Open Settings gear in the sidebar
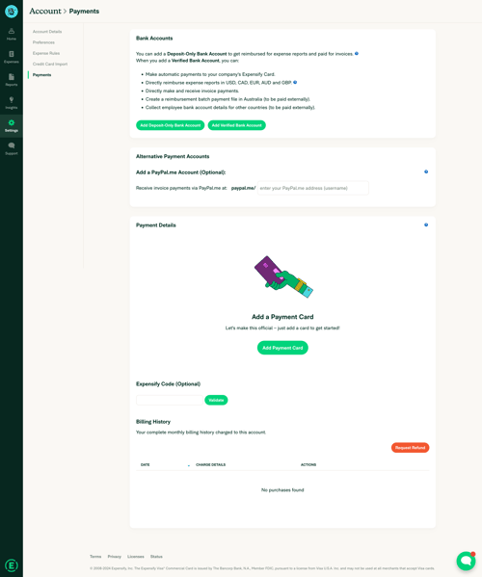This screenshot has width=482, height=577. (12, 126)
